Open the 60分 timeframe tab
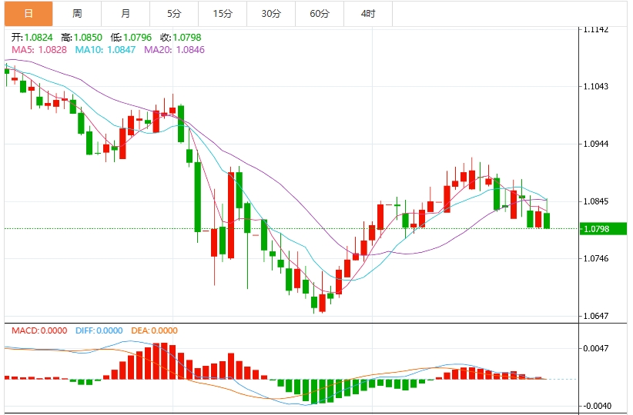 coord(320,14)
